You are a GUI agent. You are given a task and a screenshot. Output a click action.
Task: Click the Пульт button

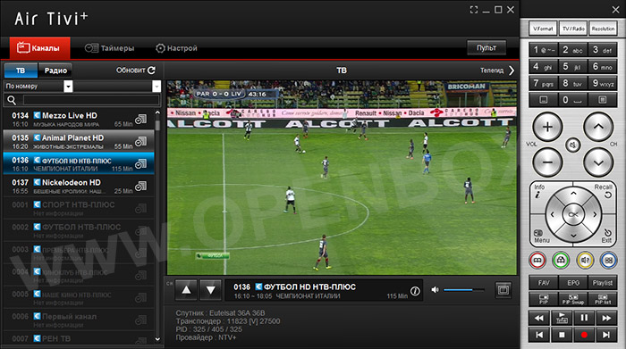coord(486,48)
